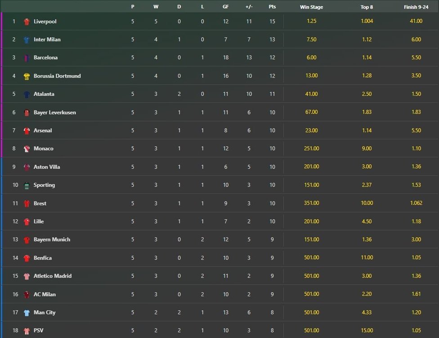Sort by Finish 9-24 column header
The width and height of the screenshot is (439, 338).
pos(416,7)
